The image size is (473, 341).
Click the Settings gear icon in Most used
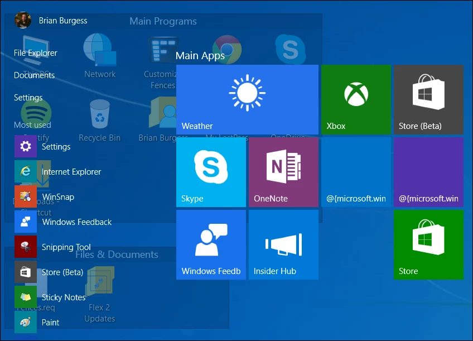[26, 146]
